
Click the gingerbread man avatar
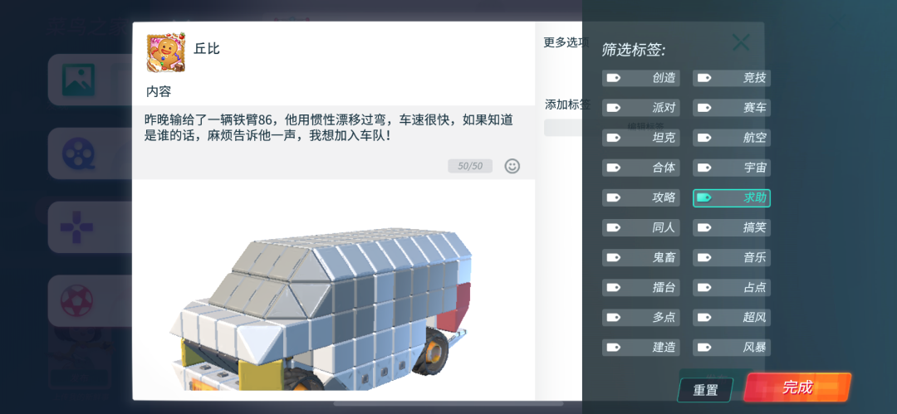(x=166, y=52)
